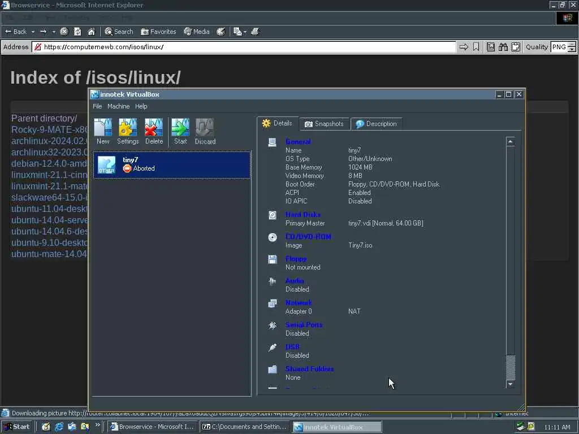Click the Stop icon in IE toolbar
The width and height of the screenshot is (579, 434).
tap(64, 32)
